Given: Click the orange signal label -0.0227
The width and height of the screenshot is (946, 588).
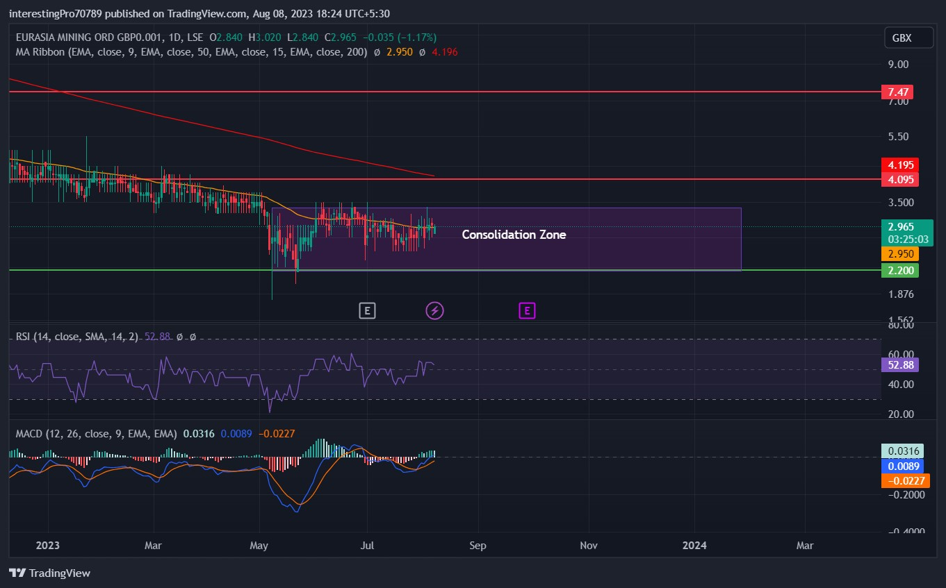Looking at the screenshot, I should pyautogui.click(x=904, y=480).
